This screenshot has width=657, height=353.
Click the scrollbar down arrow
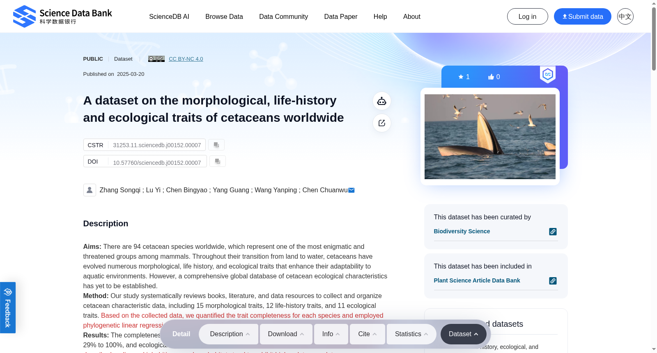pyautogui.click(x=654, y=349)
